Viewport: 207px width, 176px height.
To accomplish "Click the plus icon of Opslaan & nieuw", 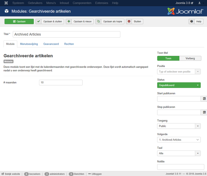I will (x=69, y=21).
